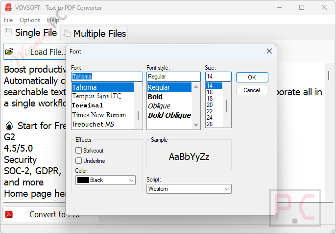Image resolution: width=336 pixels, height=234 pixels.
Task: Enable the Strikeout effect checkbox
Action: point(79,150)
